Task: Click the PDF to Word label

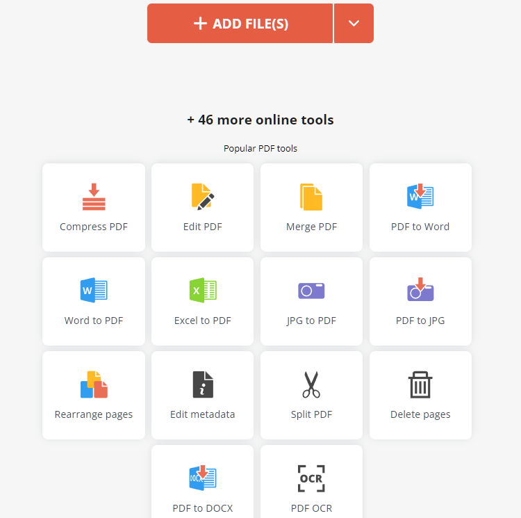Action: [420, 227]
